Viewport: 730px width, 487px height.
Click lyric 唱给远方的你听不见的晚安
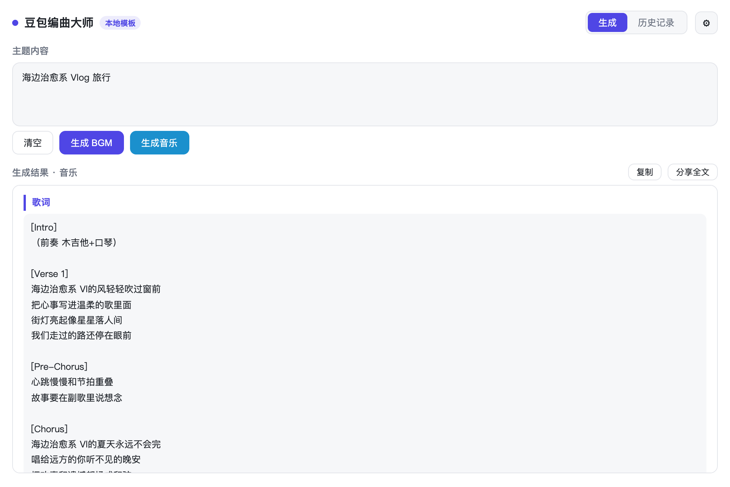[86, 460]
